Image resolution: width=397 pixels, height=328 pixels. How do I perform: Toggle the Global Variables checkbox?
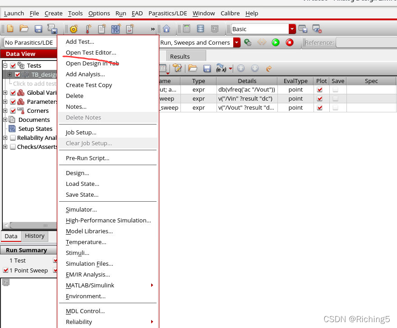click(13, 92)
